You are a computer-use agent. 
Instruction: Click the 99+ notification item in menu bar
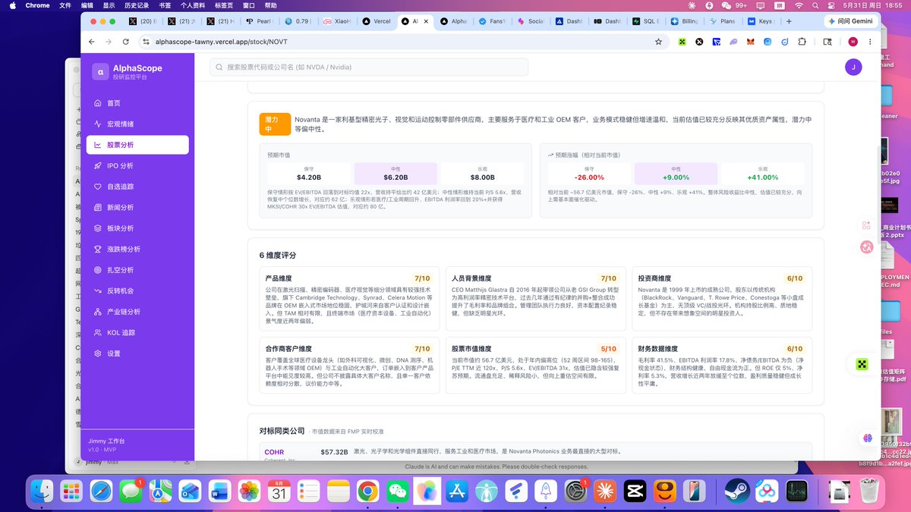coord(733,5)
